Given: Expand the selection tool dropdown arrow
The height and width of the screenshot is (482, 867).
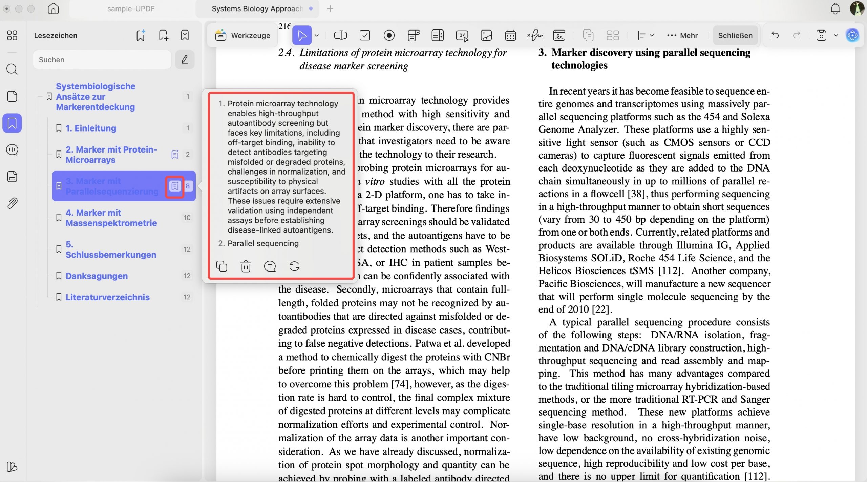Looking at the screenshot, I should [x=317, y=35].
